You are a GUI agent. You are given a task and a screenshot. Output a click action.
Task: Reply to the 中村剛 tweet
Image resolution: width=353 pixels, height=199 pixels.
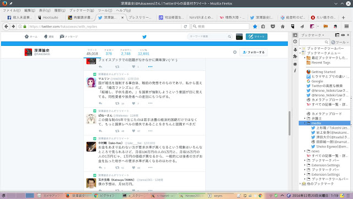pos(100,167)
